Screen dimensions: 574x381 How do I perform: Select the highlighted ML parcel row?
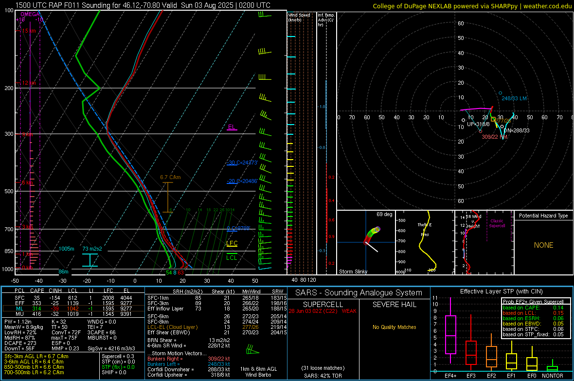pyautogui.click(x=73, y=308)
